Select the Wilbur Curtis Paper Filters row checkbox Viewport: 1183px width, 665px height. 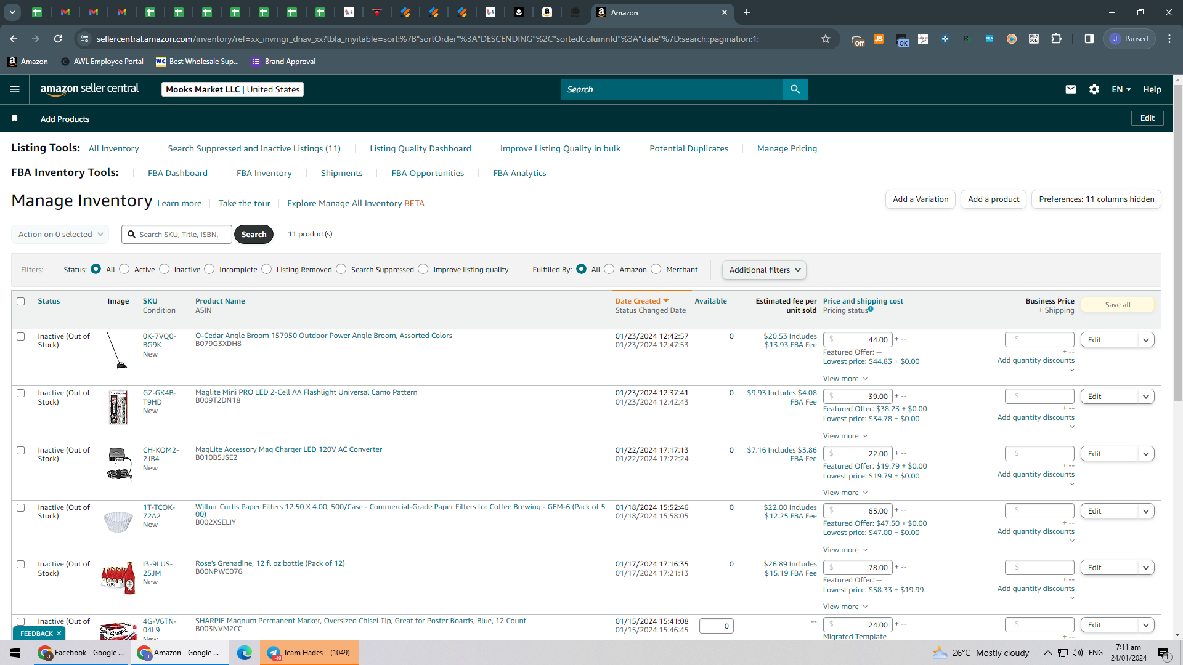[21, 507]
